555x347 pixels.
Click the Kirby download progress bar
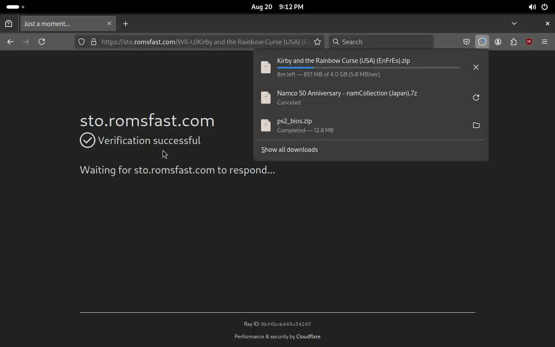point(368,68)
